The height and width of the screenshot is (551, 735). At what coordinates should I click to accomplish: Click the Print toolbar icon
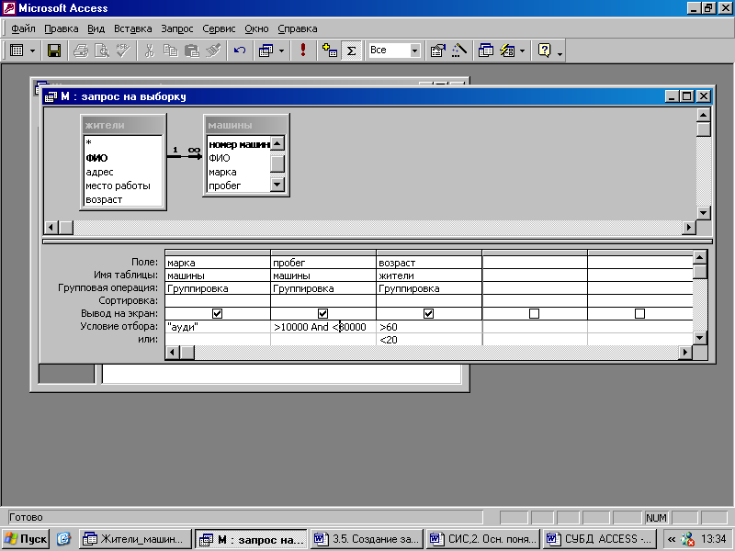click(81, 51)
